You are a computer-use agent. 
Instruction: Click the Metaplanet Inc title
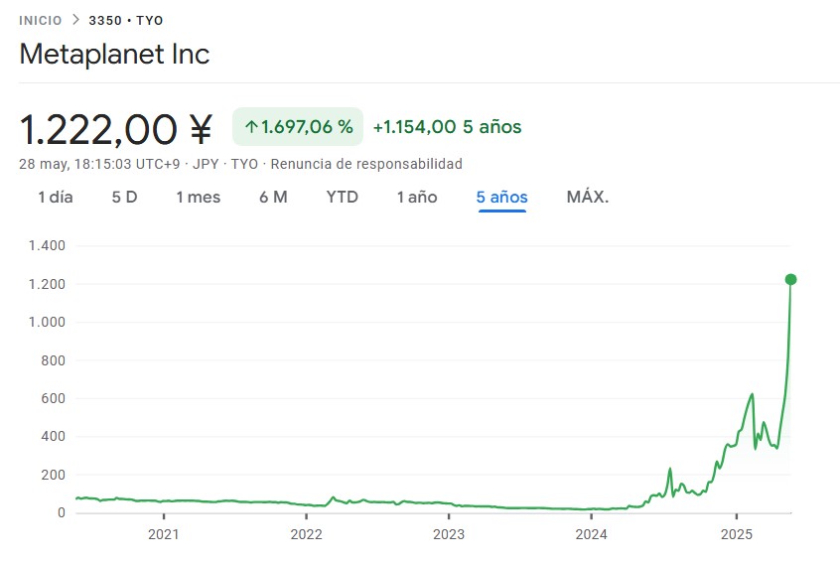[x=114, y=54]
